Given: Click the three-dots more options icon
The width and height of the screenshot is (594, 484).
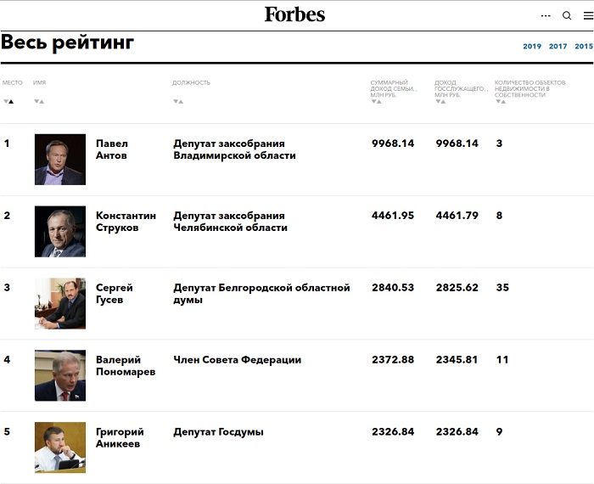Looking at the screenshot, I should pyautogui.click(x=546, y=15).
